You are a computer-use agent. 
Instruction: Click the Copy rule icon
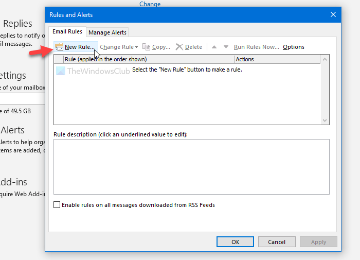coord(146,47)
